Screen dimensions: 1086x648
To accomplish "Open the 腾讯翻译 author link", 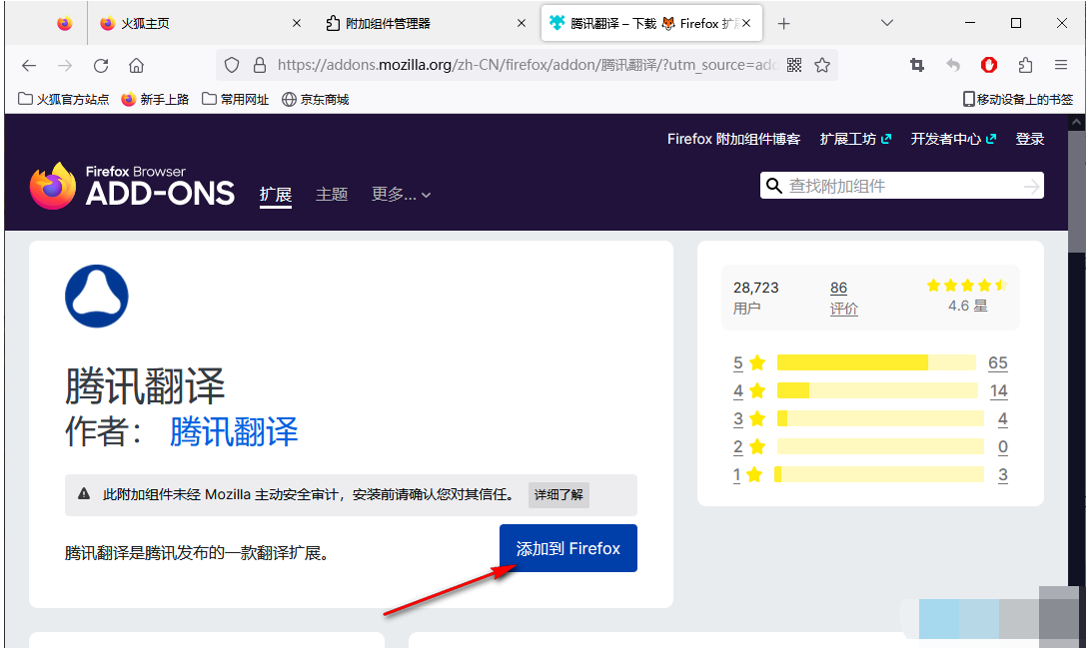I will coord(234,431).
